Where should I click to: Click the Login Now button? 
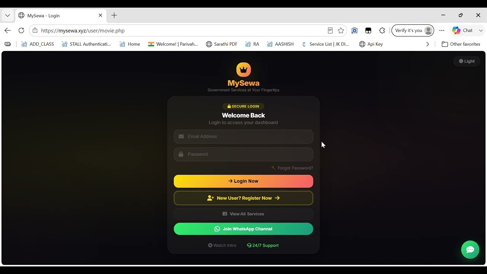[x=243, y=181]
